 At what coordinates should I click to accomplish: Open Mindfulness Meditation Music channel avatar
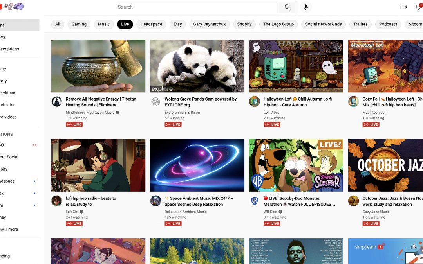[x=57, y=102]
